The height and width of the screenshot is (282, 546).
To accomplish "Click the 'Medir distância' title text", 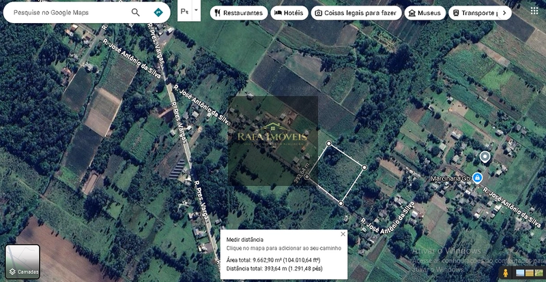I will click(245, 240).
